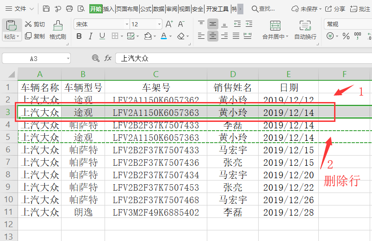Switch to the 公式 tab
This screenshot has width=372, height=241.
[x=146, y=9]
